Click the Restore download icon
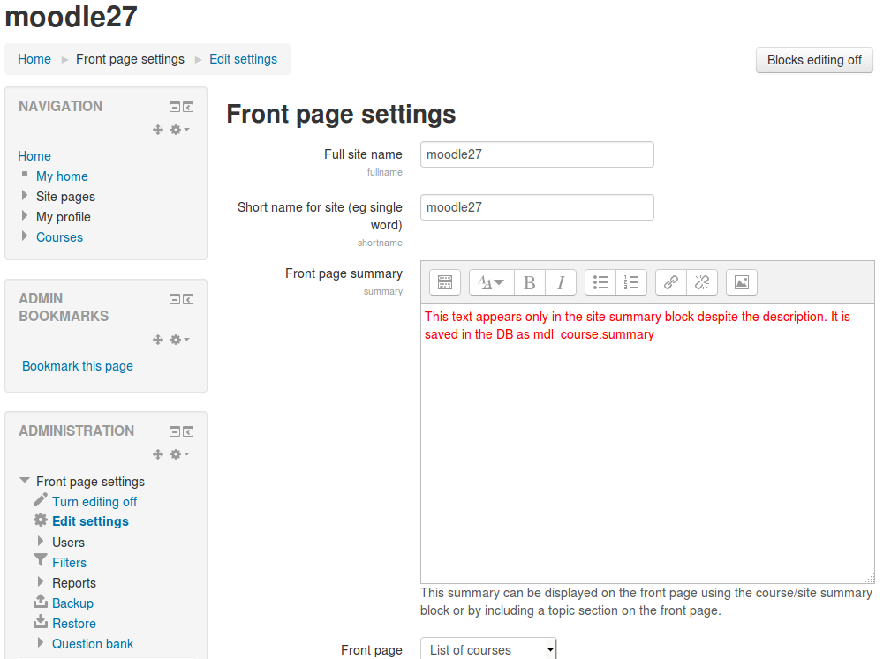 (41, 622)
